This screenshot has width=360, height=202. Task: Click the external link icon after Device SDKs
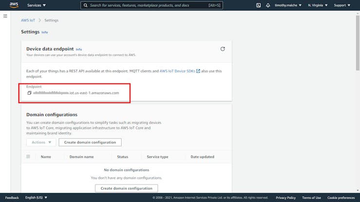(x=198, y=71)
